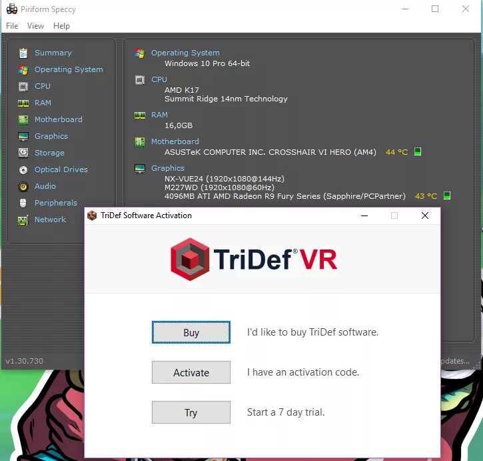This screenshot has height=461, width=483.
Task: Click the CPU icon in summary panel
Action: 140,80
